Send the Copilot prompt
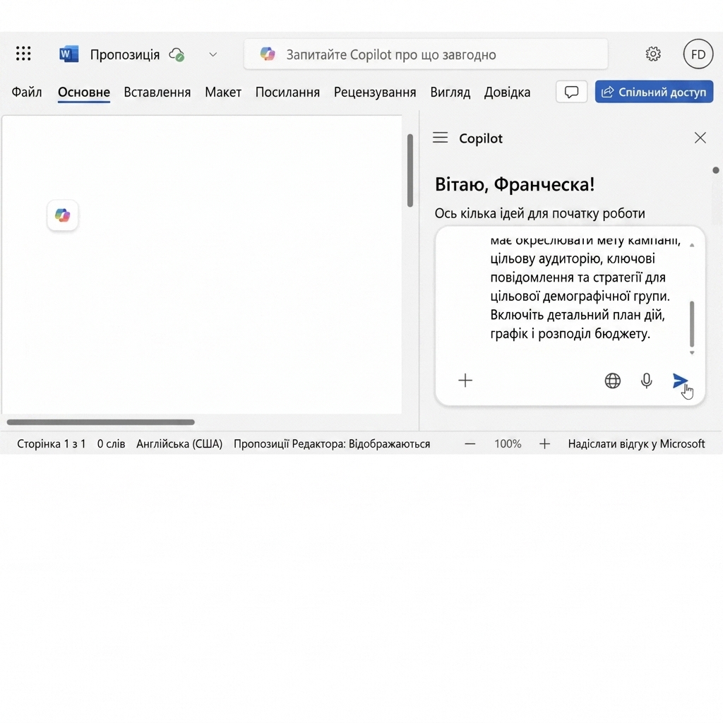The image size is (723, 723). (x=680, y=381)
